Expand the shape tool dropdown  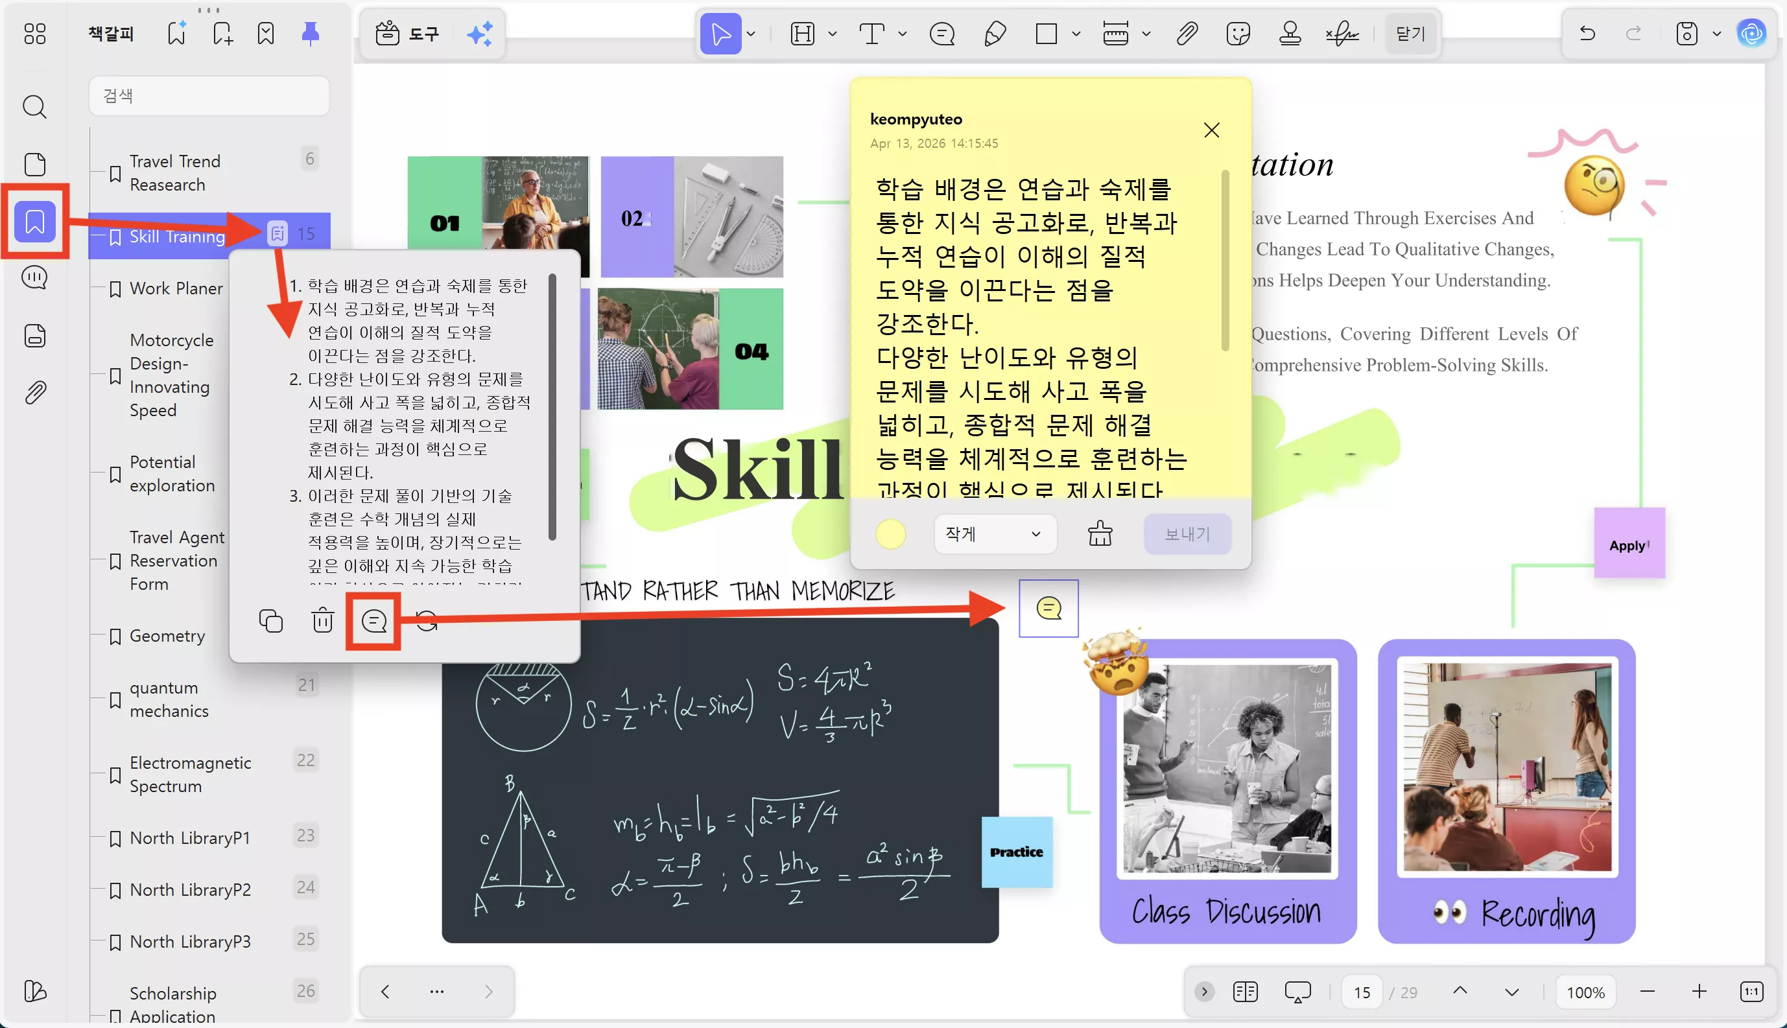click(1076, 33)
